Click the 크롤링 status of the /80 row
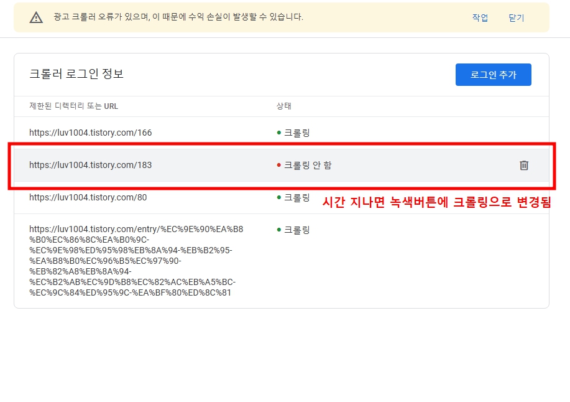The width and height of the screenshot is (570, 402). pos(296,197)
